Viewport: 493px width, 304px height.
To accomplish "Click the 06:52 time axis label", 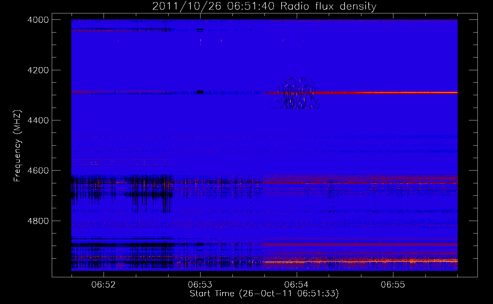I will 104,285.
